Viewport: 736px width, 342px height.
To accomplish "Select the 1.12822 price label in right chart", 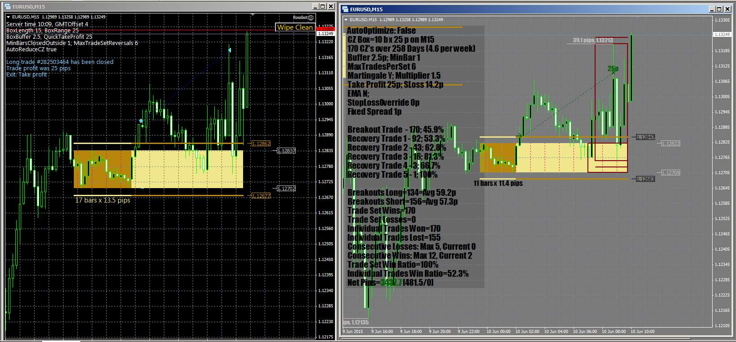I will click(670, 144).
